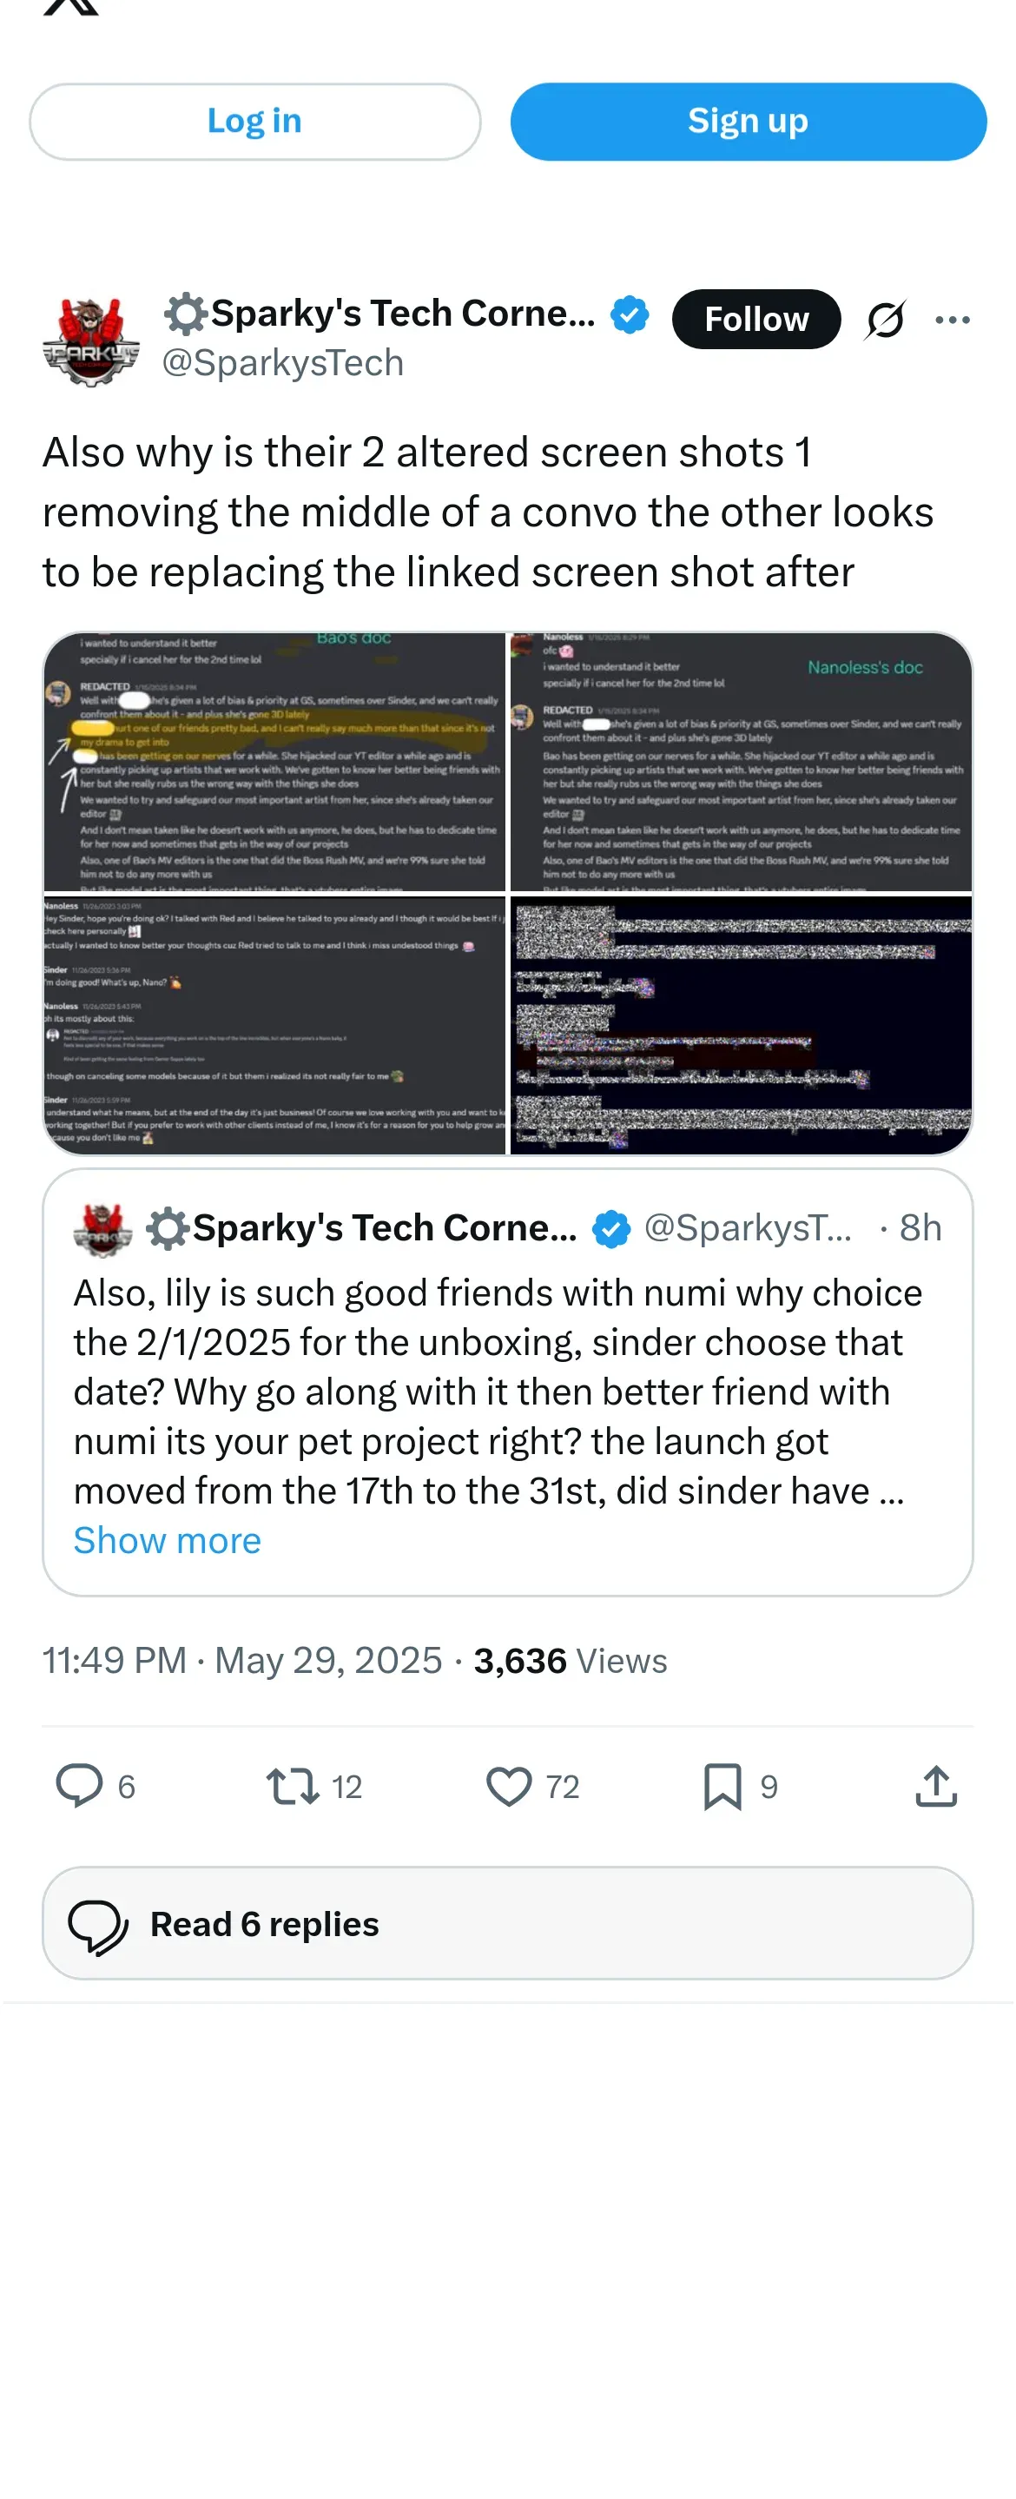Click the share upload icon
Viewport: 1016px width, 2499px height.
(935, 1785)
